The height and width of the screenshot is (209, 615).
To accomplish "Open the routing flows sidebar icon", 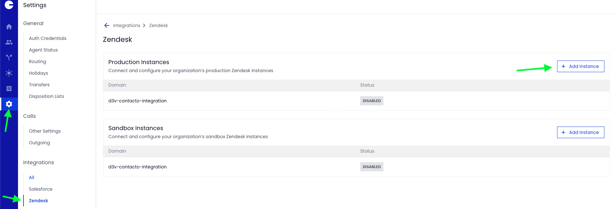I will pyautogui.click(x=9, y=58).
